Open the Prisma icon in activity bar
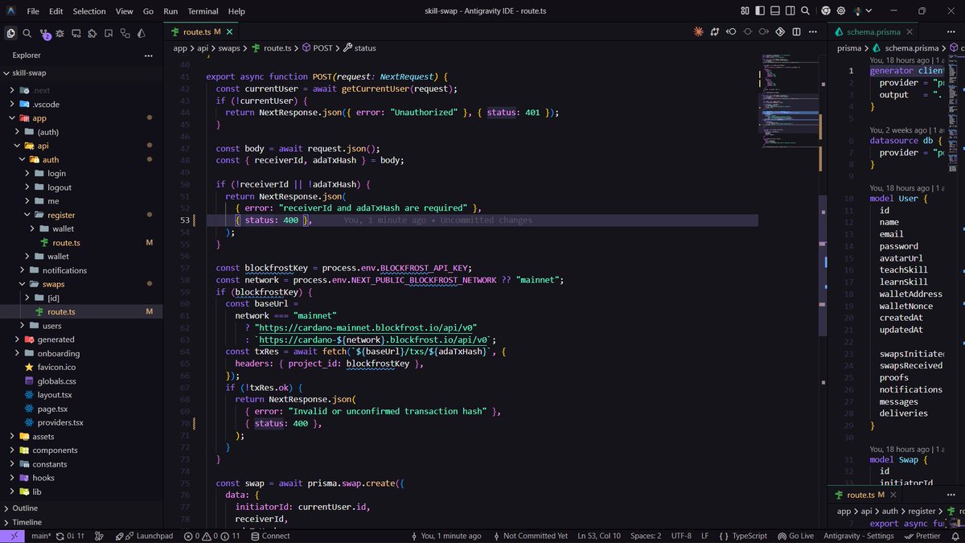Viewport: 965px width, 543px height. tap(142, 33)
